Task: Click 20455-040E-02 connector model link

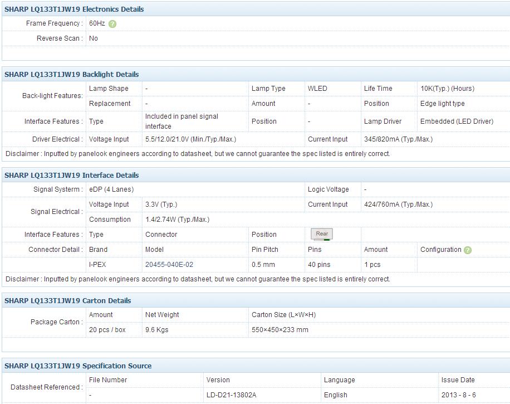Action: point(169,265)
